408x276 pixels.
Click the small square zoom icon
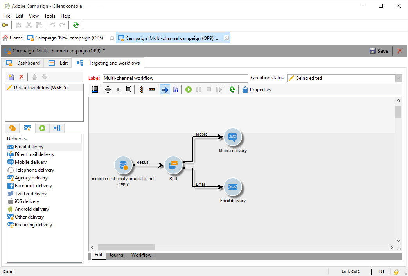118,90
